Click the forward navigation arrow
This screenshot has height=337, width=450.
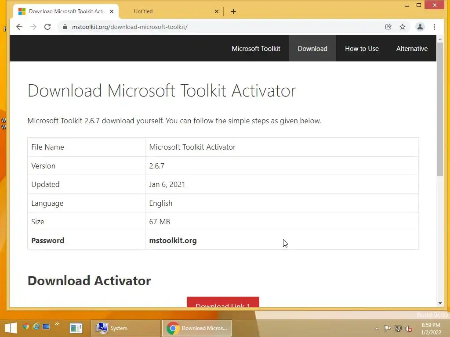[33, 27]
